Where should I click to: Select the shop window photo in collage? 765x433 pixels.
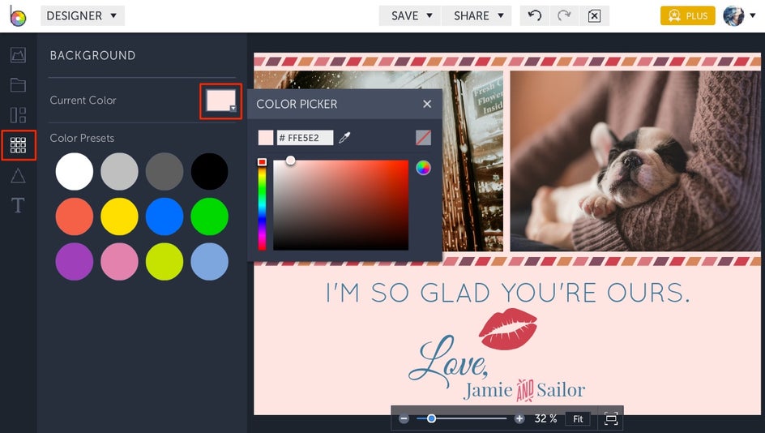point(472,161)
